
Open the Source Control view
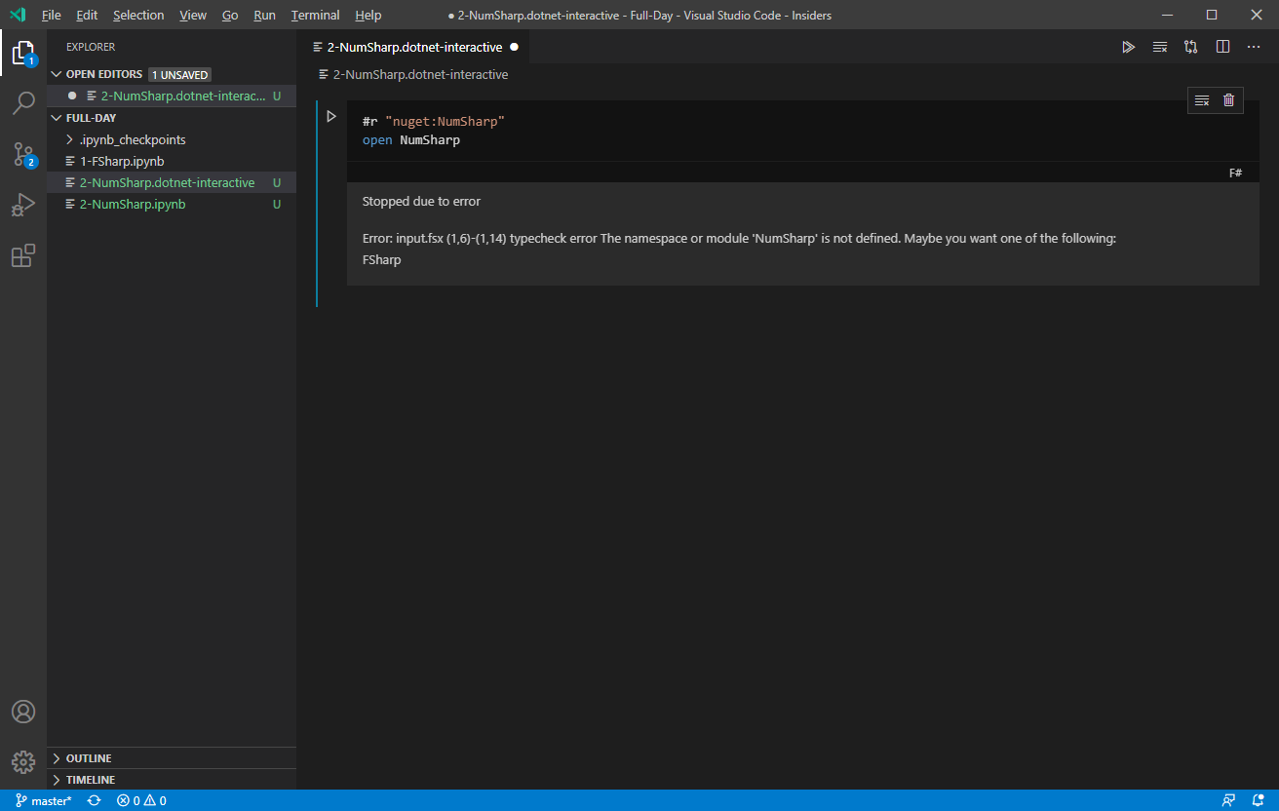coord(23,154)
